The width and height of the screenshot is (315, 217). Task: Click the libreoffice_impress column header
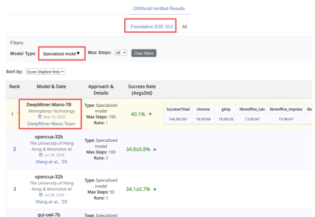click(286, 109)
